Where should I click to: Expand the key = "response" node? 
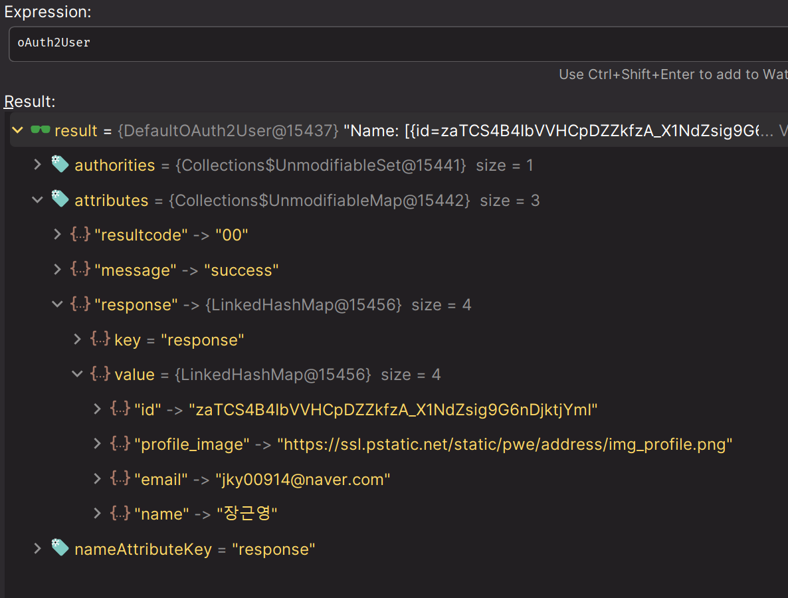tap(78, 340)
